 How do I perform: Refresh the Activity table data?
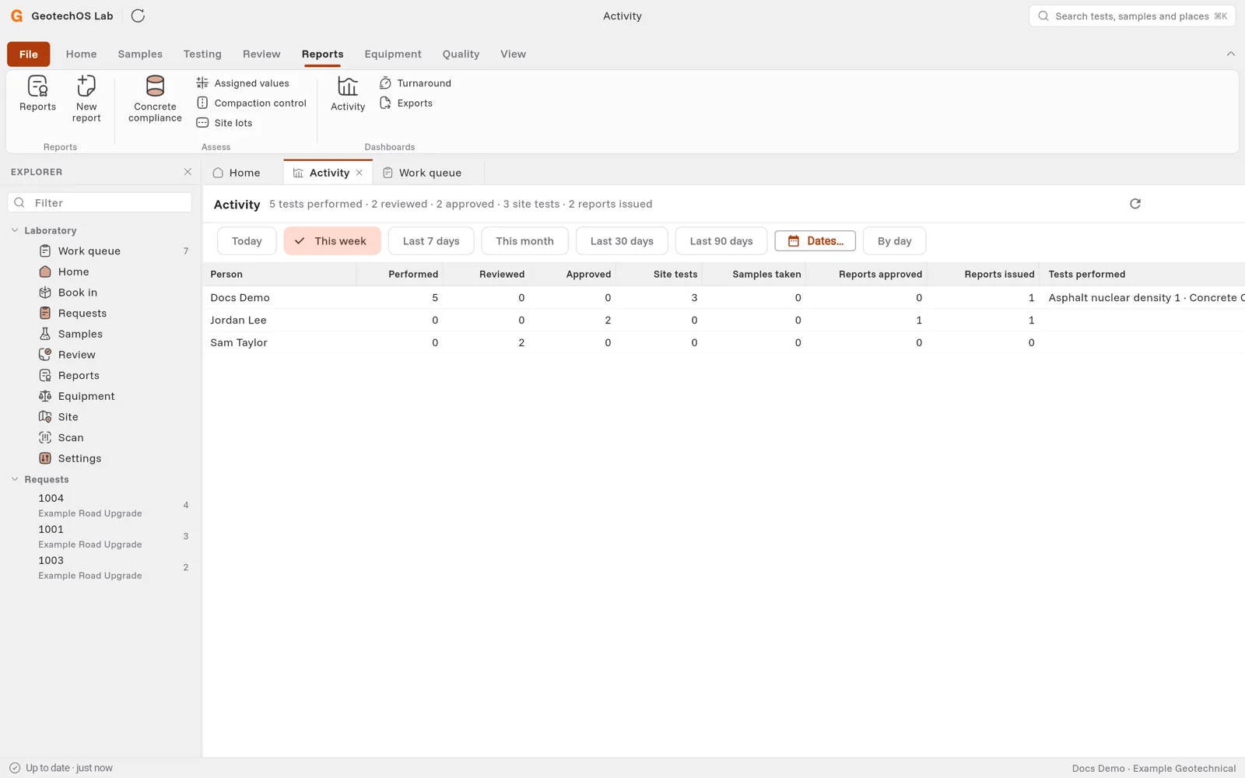click(1135, 204)
